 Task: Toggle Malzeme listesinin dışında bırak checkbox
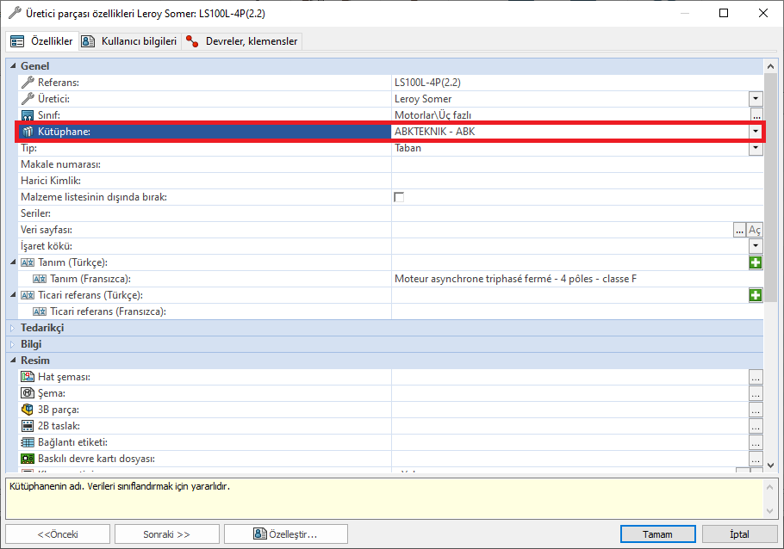(x=399, y=197)
